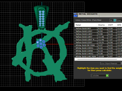This screenshot has height=91, width=122.
Task: Click the Calculate button
Action: [100, 76]
